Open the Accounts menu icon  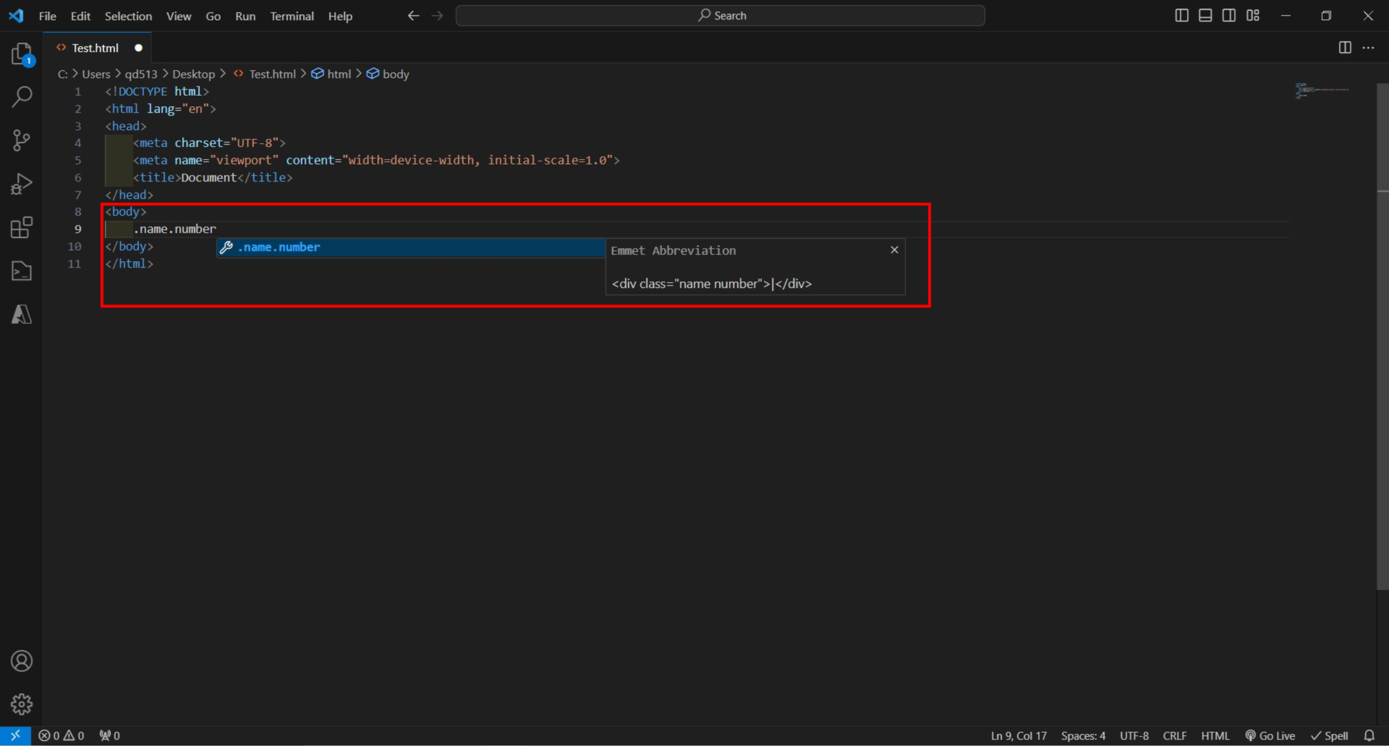click(x=22, y=661)
